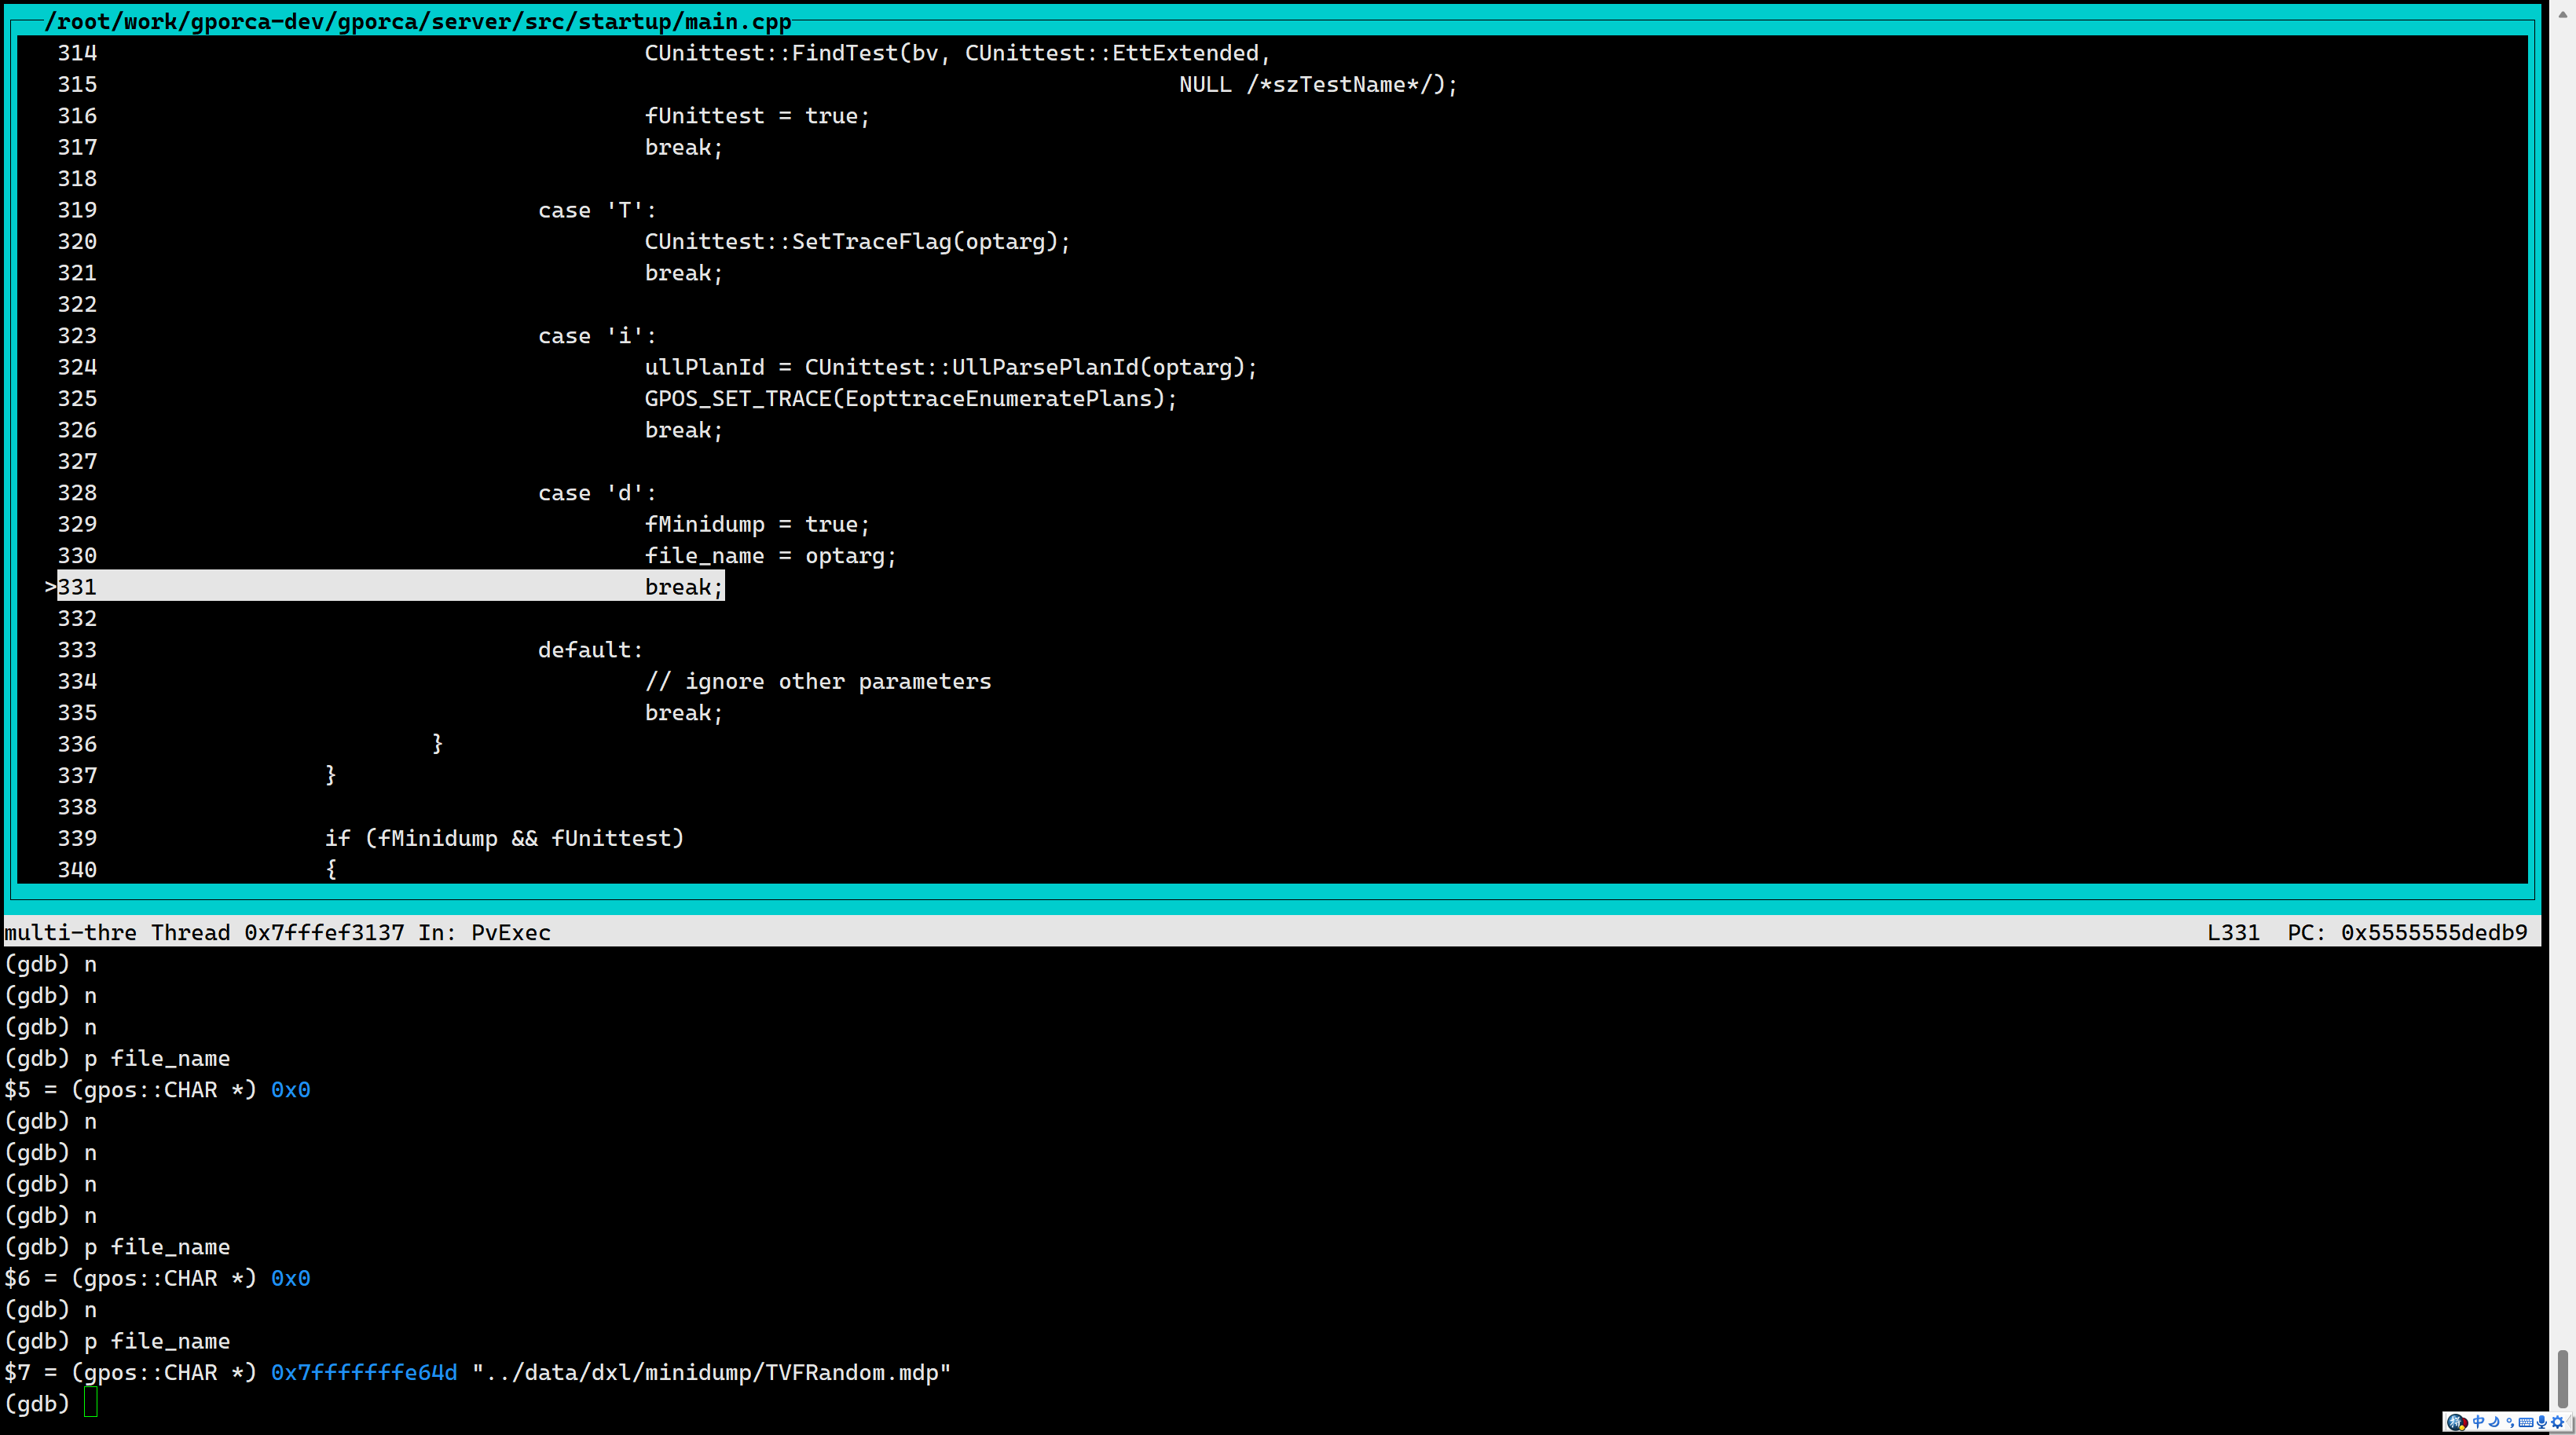2576x1435 pixels.
Task: Click the microphone voice input icon
Action: point(2542,1422)
